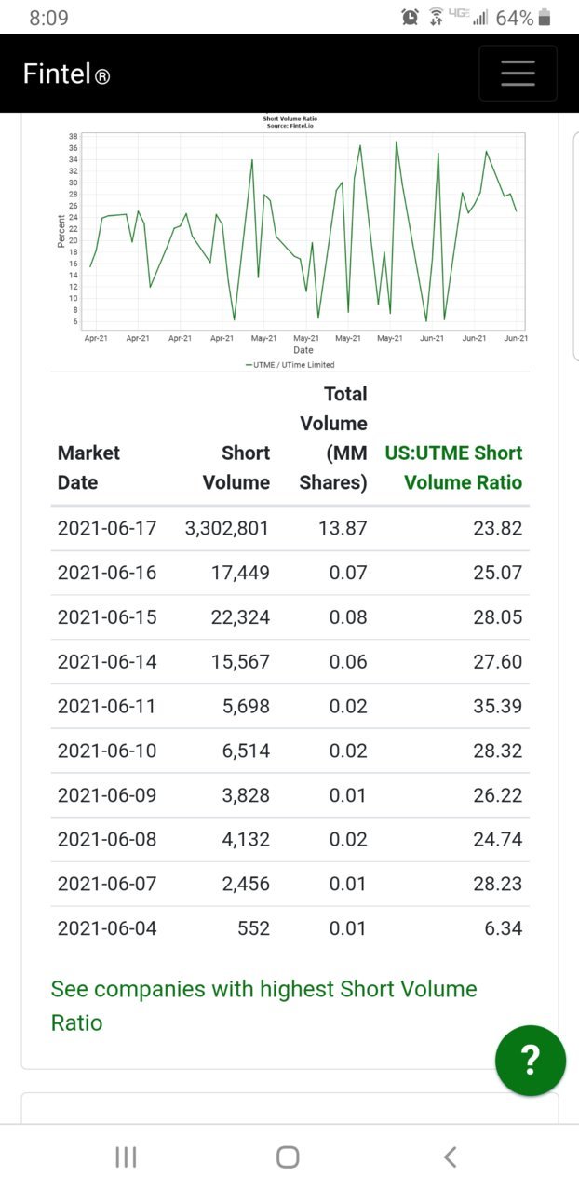Viewport: 579px width, 1191px height.
Task: Tap the Android home button icon
Action: pyautogui.click(x=288, y=1157)
